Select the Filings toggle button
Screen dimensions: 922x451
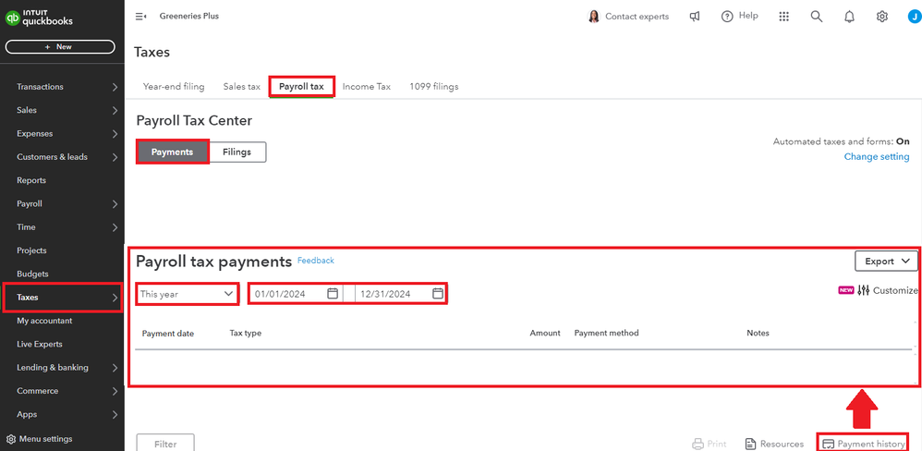(237, 152)
